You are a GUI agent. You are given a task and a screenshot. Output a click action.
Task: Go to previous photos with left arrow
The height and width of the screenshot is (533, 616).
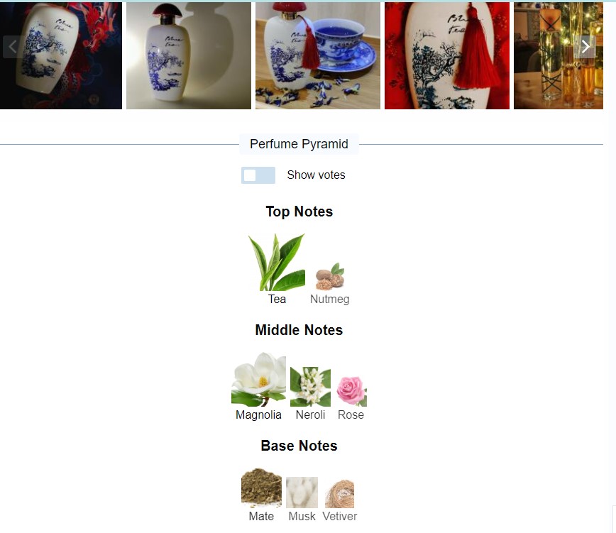point(13,46)
